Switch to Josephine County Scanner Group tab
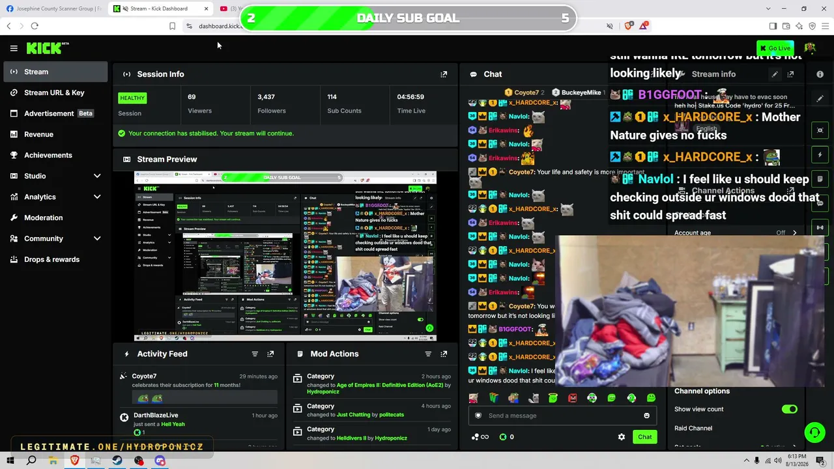 coord(54,8)
